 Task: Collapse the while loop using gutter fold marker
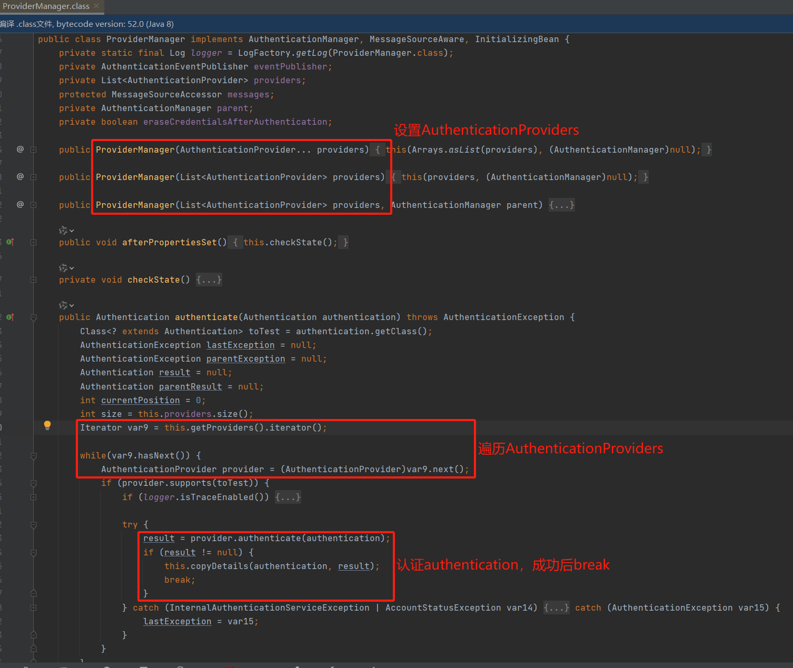[x=34, y=456]
